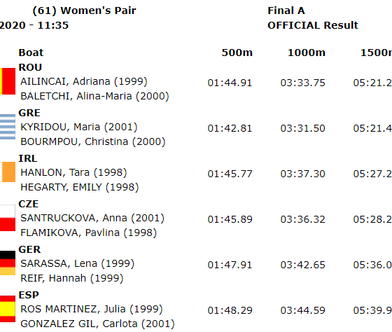
Task: Click the Greece flag icon
Action: point(8,127)
